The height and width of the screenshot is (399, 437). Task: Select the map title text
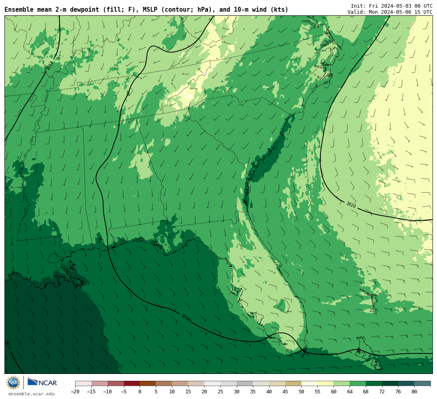[x=146, y=10]
